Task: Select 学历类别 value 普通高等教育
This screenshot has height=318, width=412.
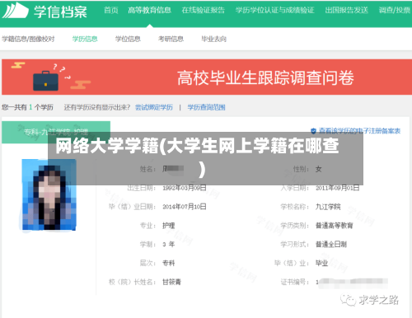Action: (x=335, y=226)
